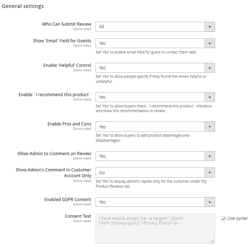248x247 pixels.
Task: Open the Enable Pros and Cons select box
Action: coord(155,127)
